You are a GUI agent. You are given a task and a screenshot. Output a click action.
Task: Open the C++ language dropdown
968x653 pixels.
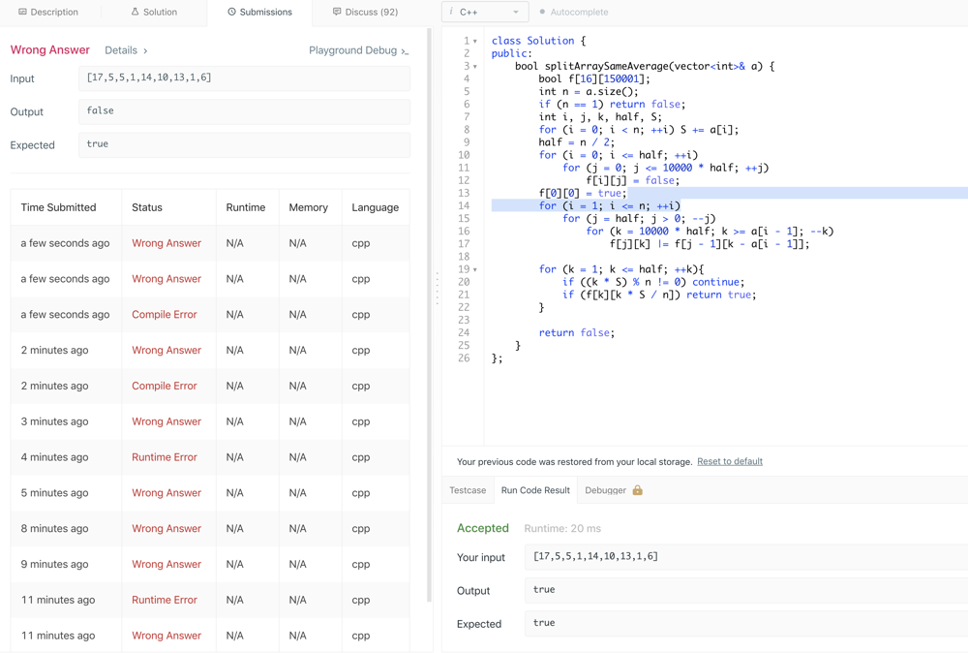point(485,13)
